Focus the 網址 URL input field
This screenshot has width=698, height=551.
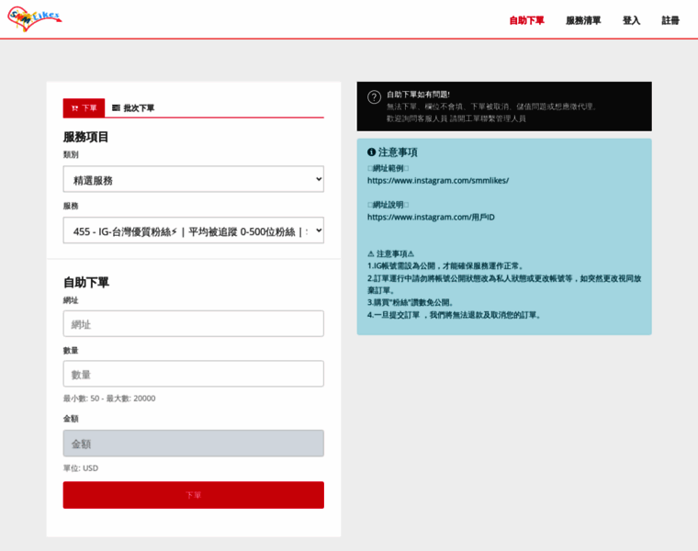193,324
